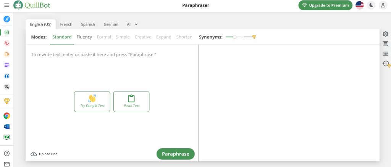Open the Translator sidebar icon
This screenshot has width=391, height=167.
click(7, 87)
